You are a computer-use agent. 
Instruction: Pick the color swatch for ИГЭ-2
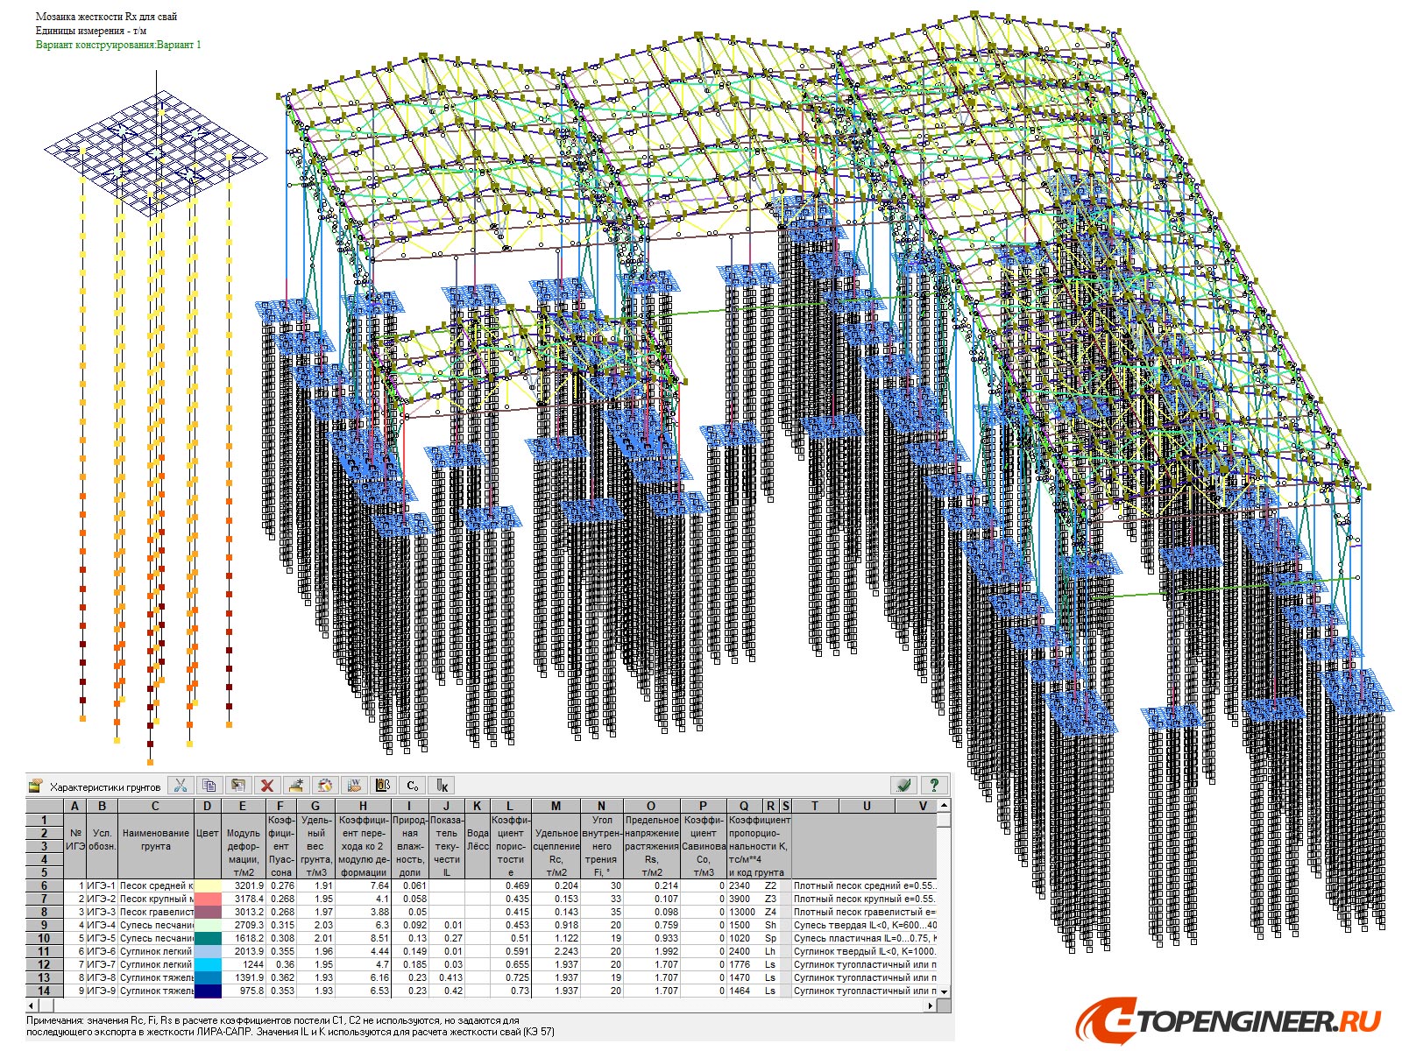click(x=208, y=899)
